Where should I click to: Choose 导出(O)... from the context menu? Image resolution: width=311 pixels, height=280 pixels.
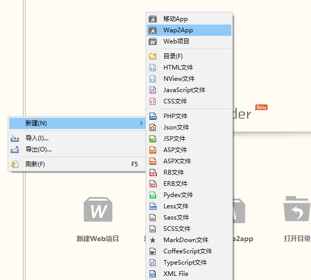click(x=77, y=149)
